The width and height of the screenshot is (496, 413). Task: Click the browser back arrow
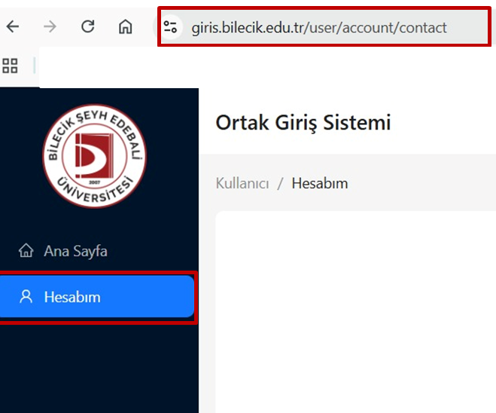(13, 27)
